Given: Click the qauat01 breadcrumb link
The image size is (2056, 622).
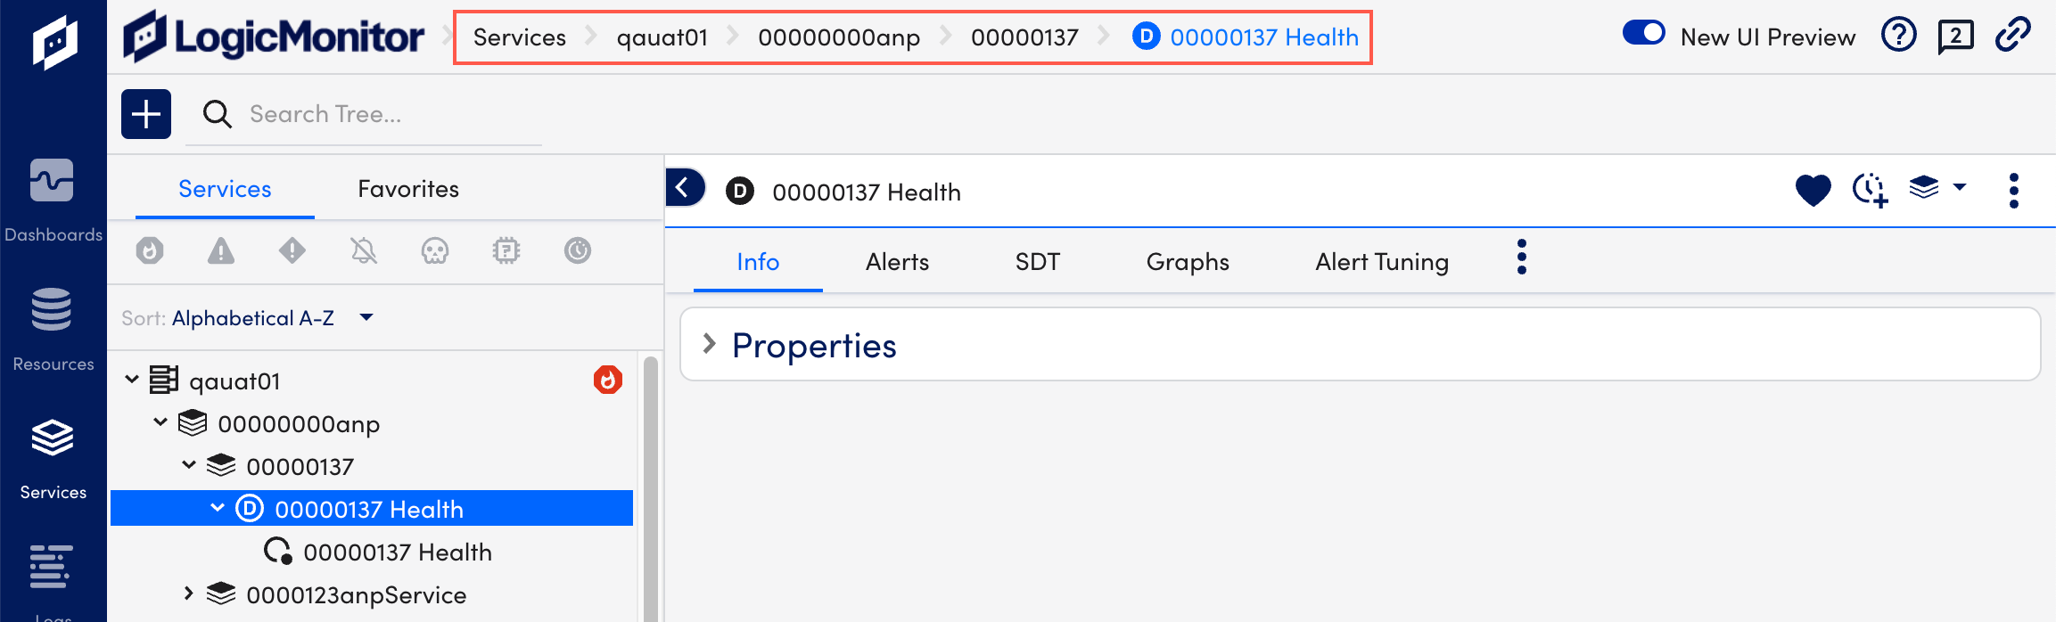Looking at the screenshot, I should click(662, 37).
